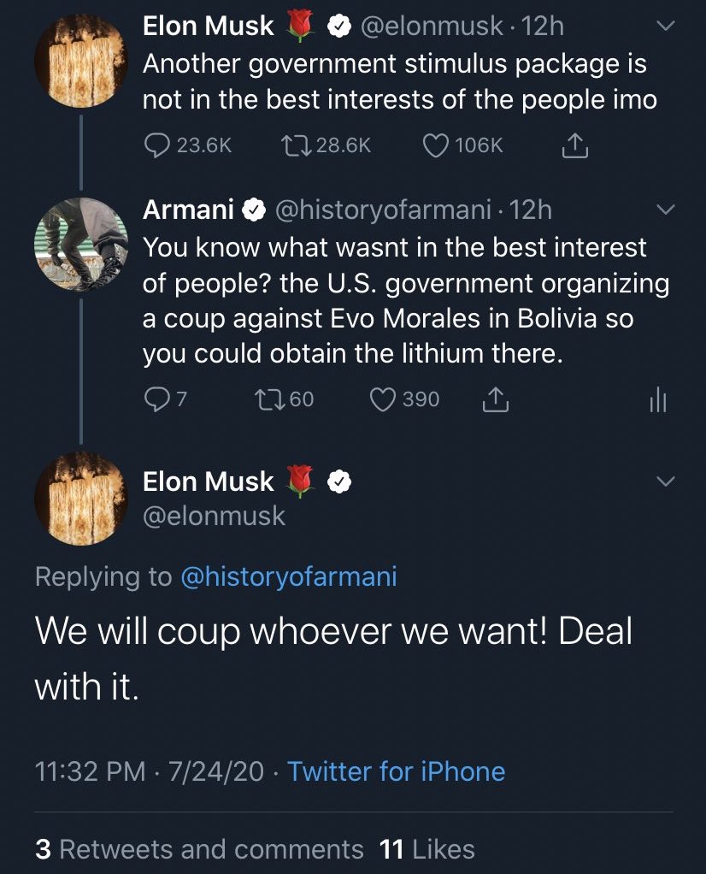Tap Twitter for iPhone source link
This screenshot has width=706, height=874.
click(397, 771)
